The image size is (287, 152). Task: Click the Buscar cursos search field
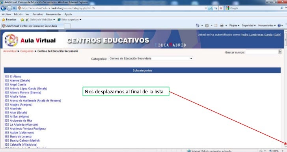(x=262, y=52)
